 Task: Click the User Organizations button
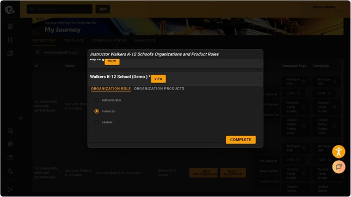coord(204,173)
